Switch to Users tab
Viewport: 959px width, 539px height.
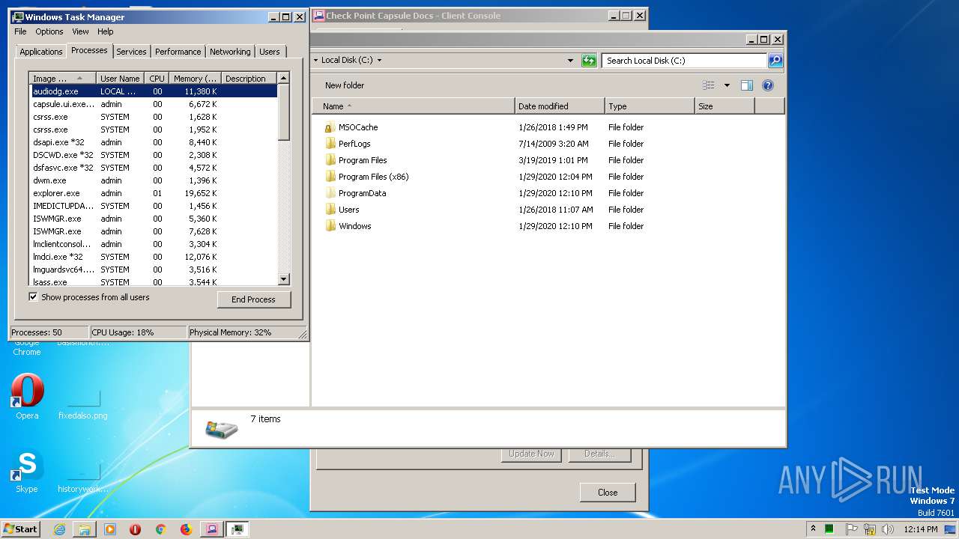(270, 52)
